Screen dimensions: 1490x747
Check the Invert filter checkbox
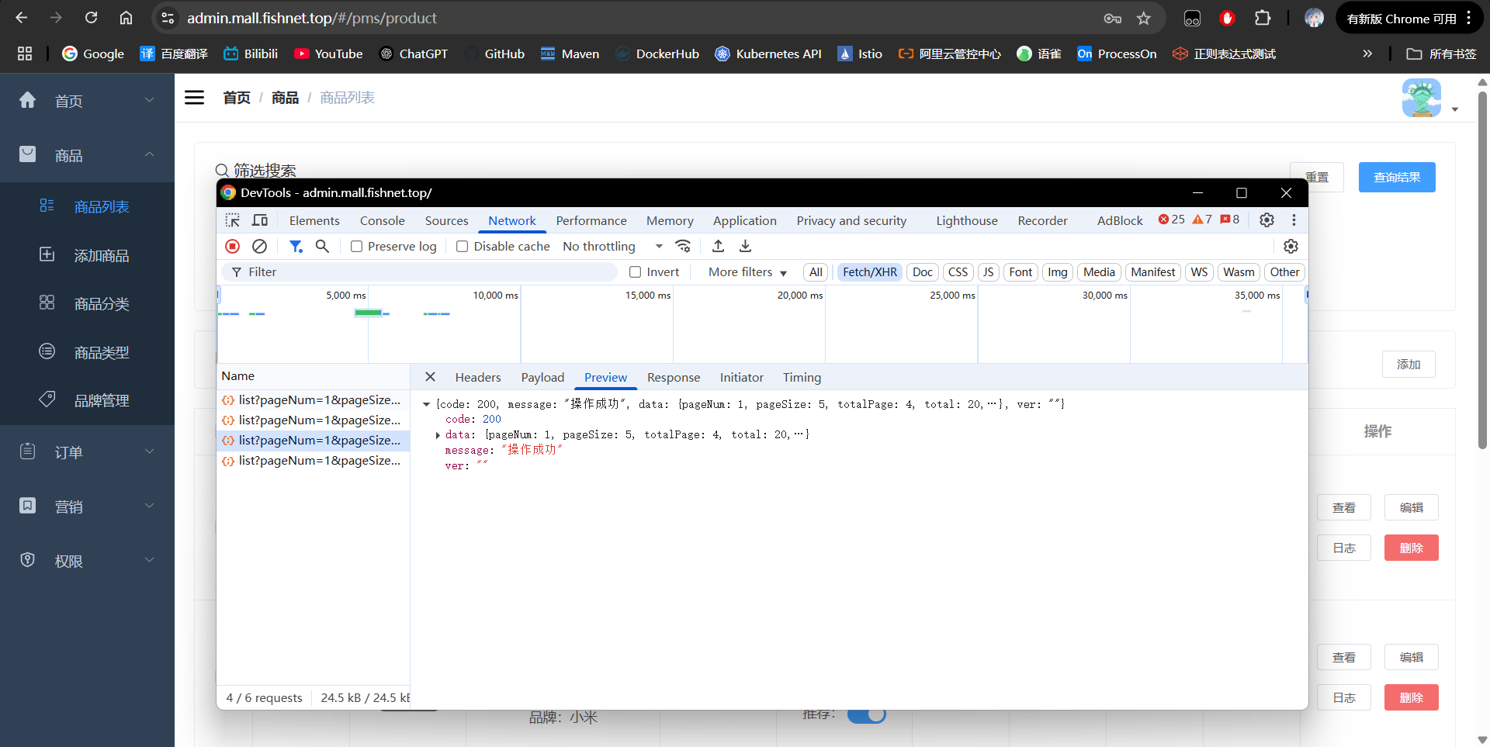pos(636,271)
